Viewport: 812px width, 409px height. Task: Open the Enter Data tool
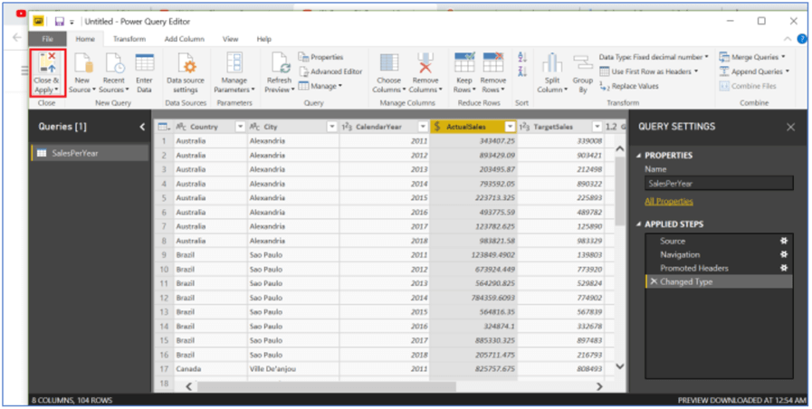(x=144, y=65)
